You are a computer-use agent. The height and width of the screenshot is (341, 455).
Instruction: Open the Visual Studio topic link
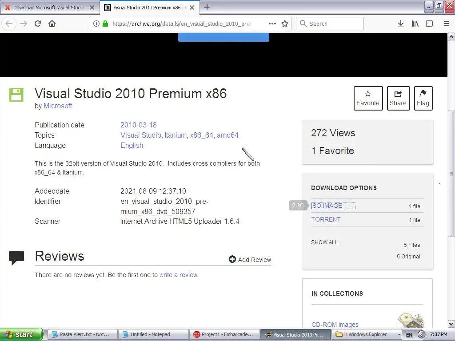tap(141, 135)
